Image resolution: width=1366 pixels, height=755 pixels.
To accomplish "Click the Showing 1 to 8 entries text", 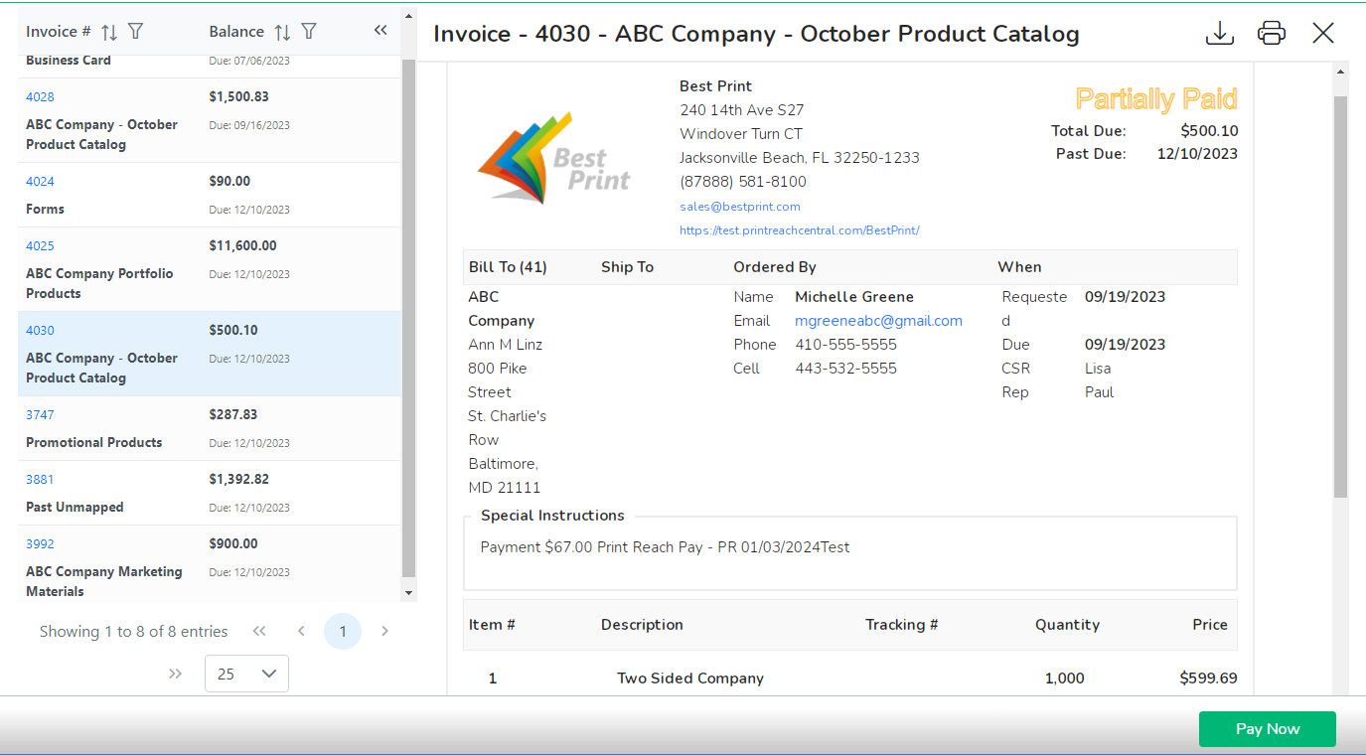I will coord(133,632).
